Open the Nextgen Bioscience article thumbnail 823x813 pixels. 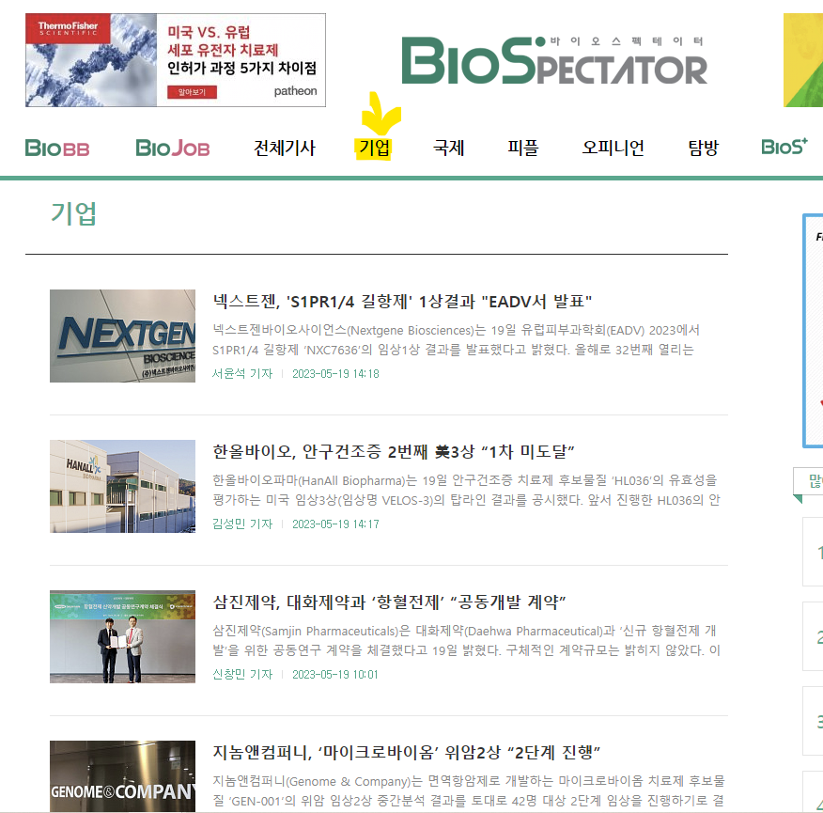point(122,336)
